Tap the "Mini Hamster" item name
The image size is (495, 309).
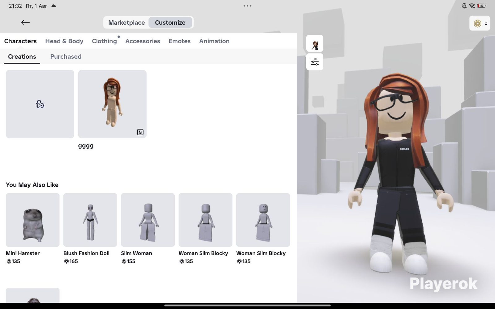click(x=23, y=253)
